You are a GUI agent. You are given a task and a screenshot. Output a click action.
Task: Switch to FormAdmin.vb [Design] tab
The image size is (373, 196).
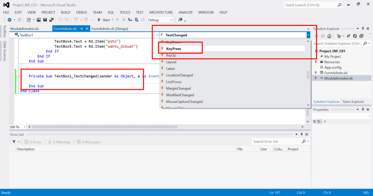pyautogui.click(x=109, y=28)
